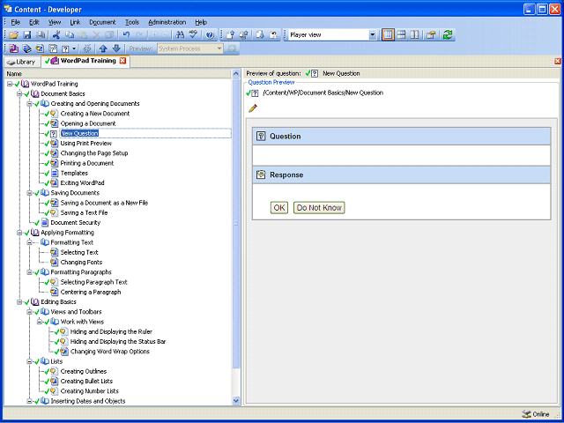Select Using Print Preview topic
The height and width of the screenshot is (423, 564).
[x=86, y=143]
